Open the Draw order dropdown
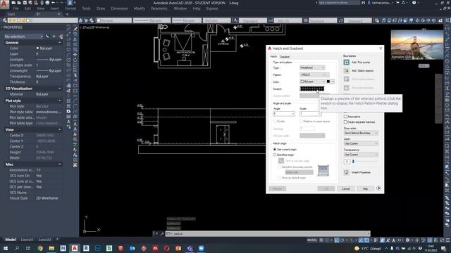451x253 pixels. tap(361, 133)
